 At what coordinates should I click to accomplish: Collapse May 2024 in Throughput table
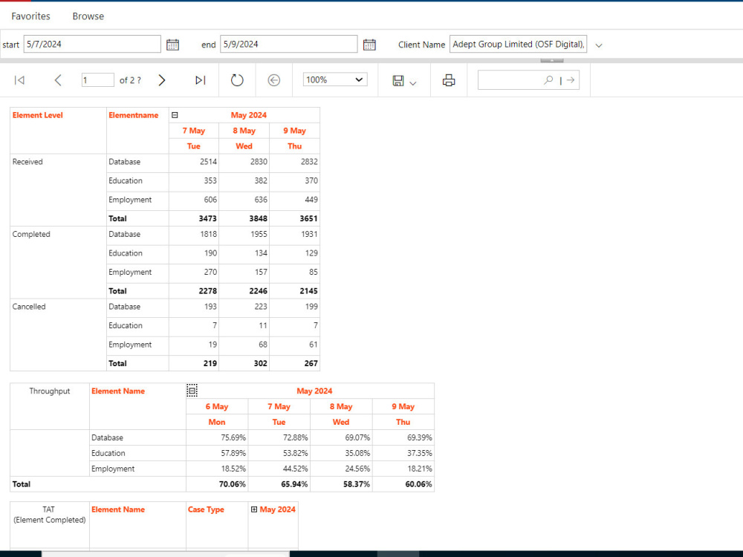pyautogui.click(x=192, y=391)
